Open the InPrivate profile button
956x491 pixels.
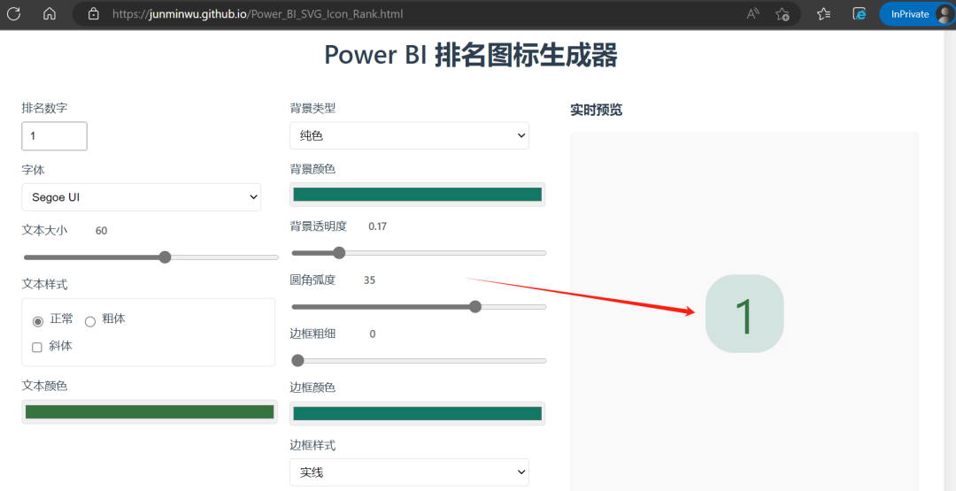click(917, 14)
